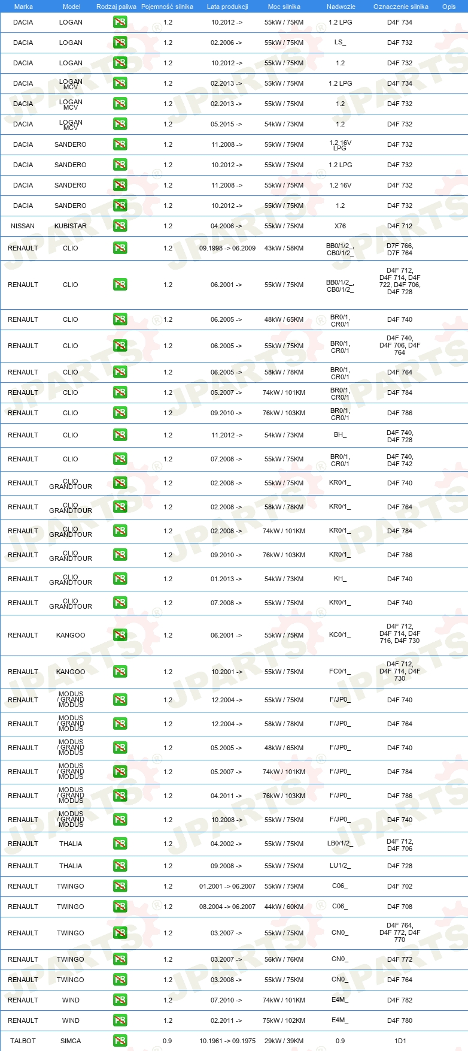Click fuel icon for Twingo 01.2001 -> 06.2007 row
The width and height of the screenshot is (468, 1051).
click(x=120, y=886)
